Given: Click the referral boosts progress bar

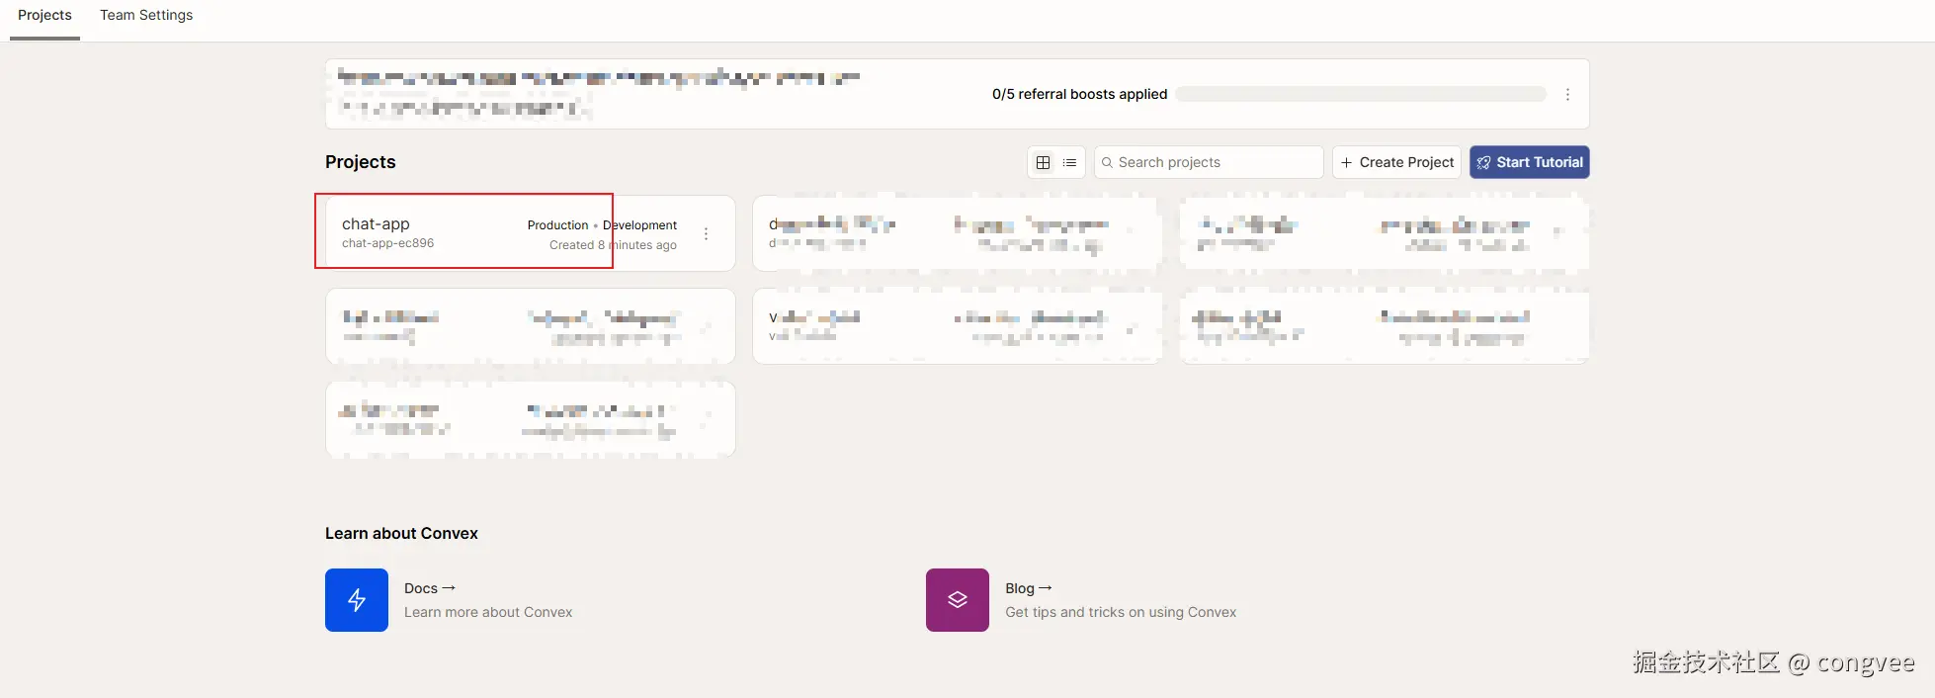Looking at the screenshot, I should point(1361,94).
